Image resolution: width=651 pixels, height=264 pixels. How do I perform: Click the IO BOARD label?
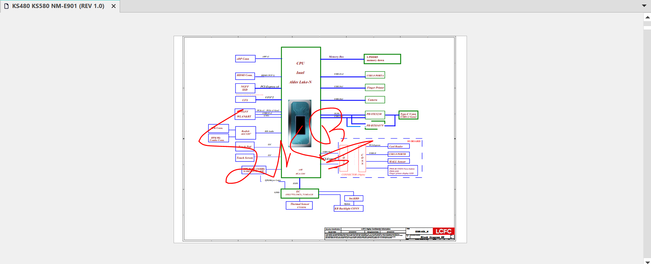click(414, 141)
